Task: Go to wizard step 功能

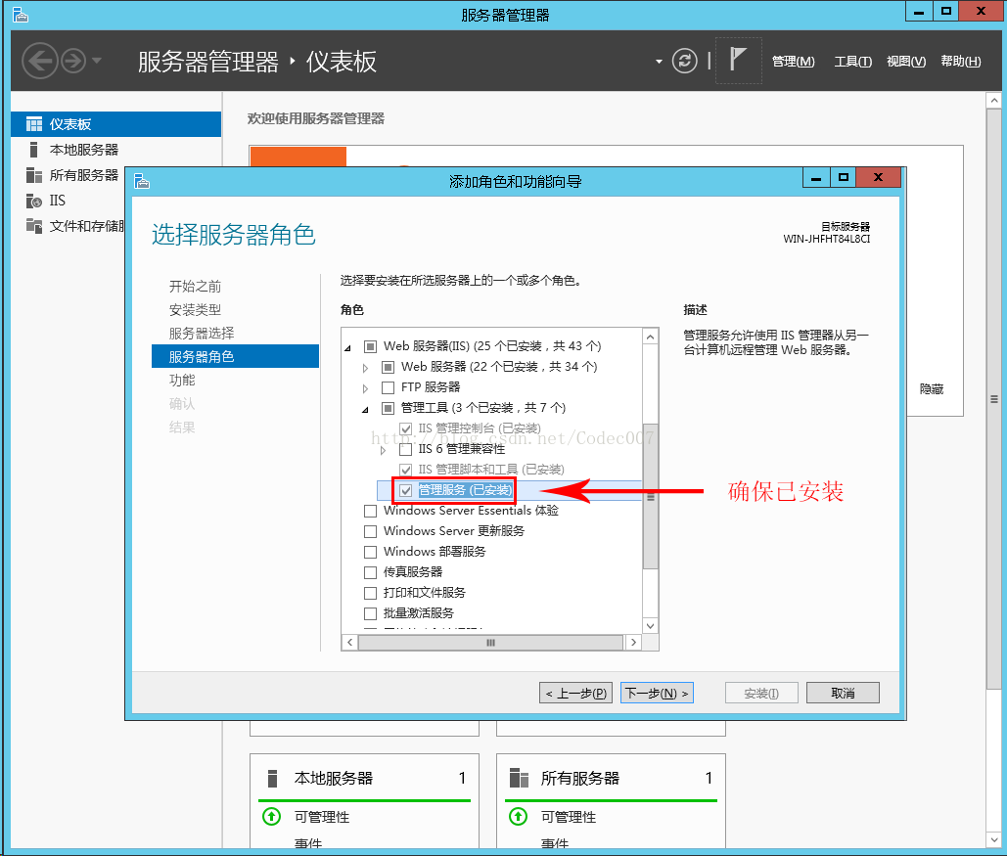Action: coord(182,380)
